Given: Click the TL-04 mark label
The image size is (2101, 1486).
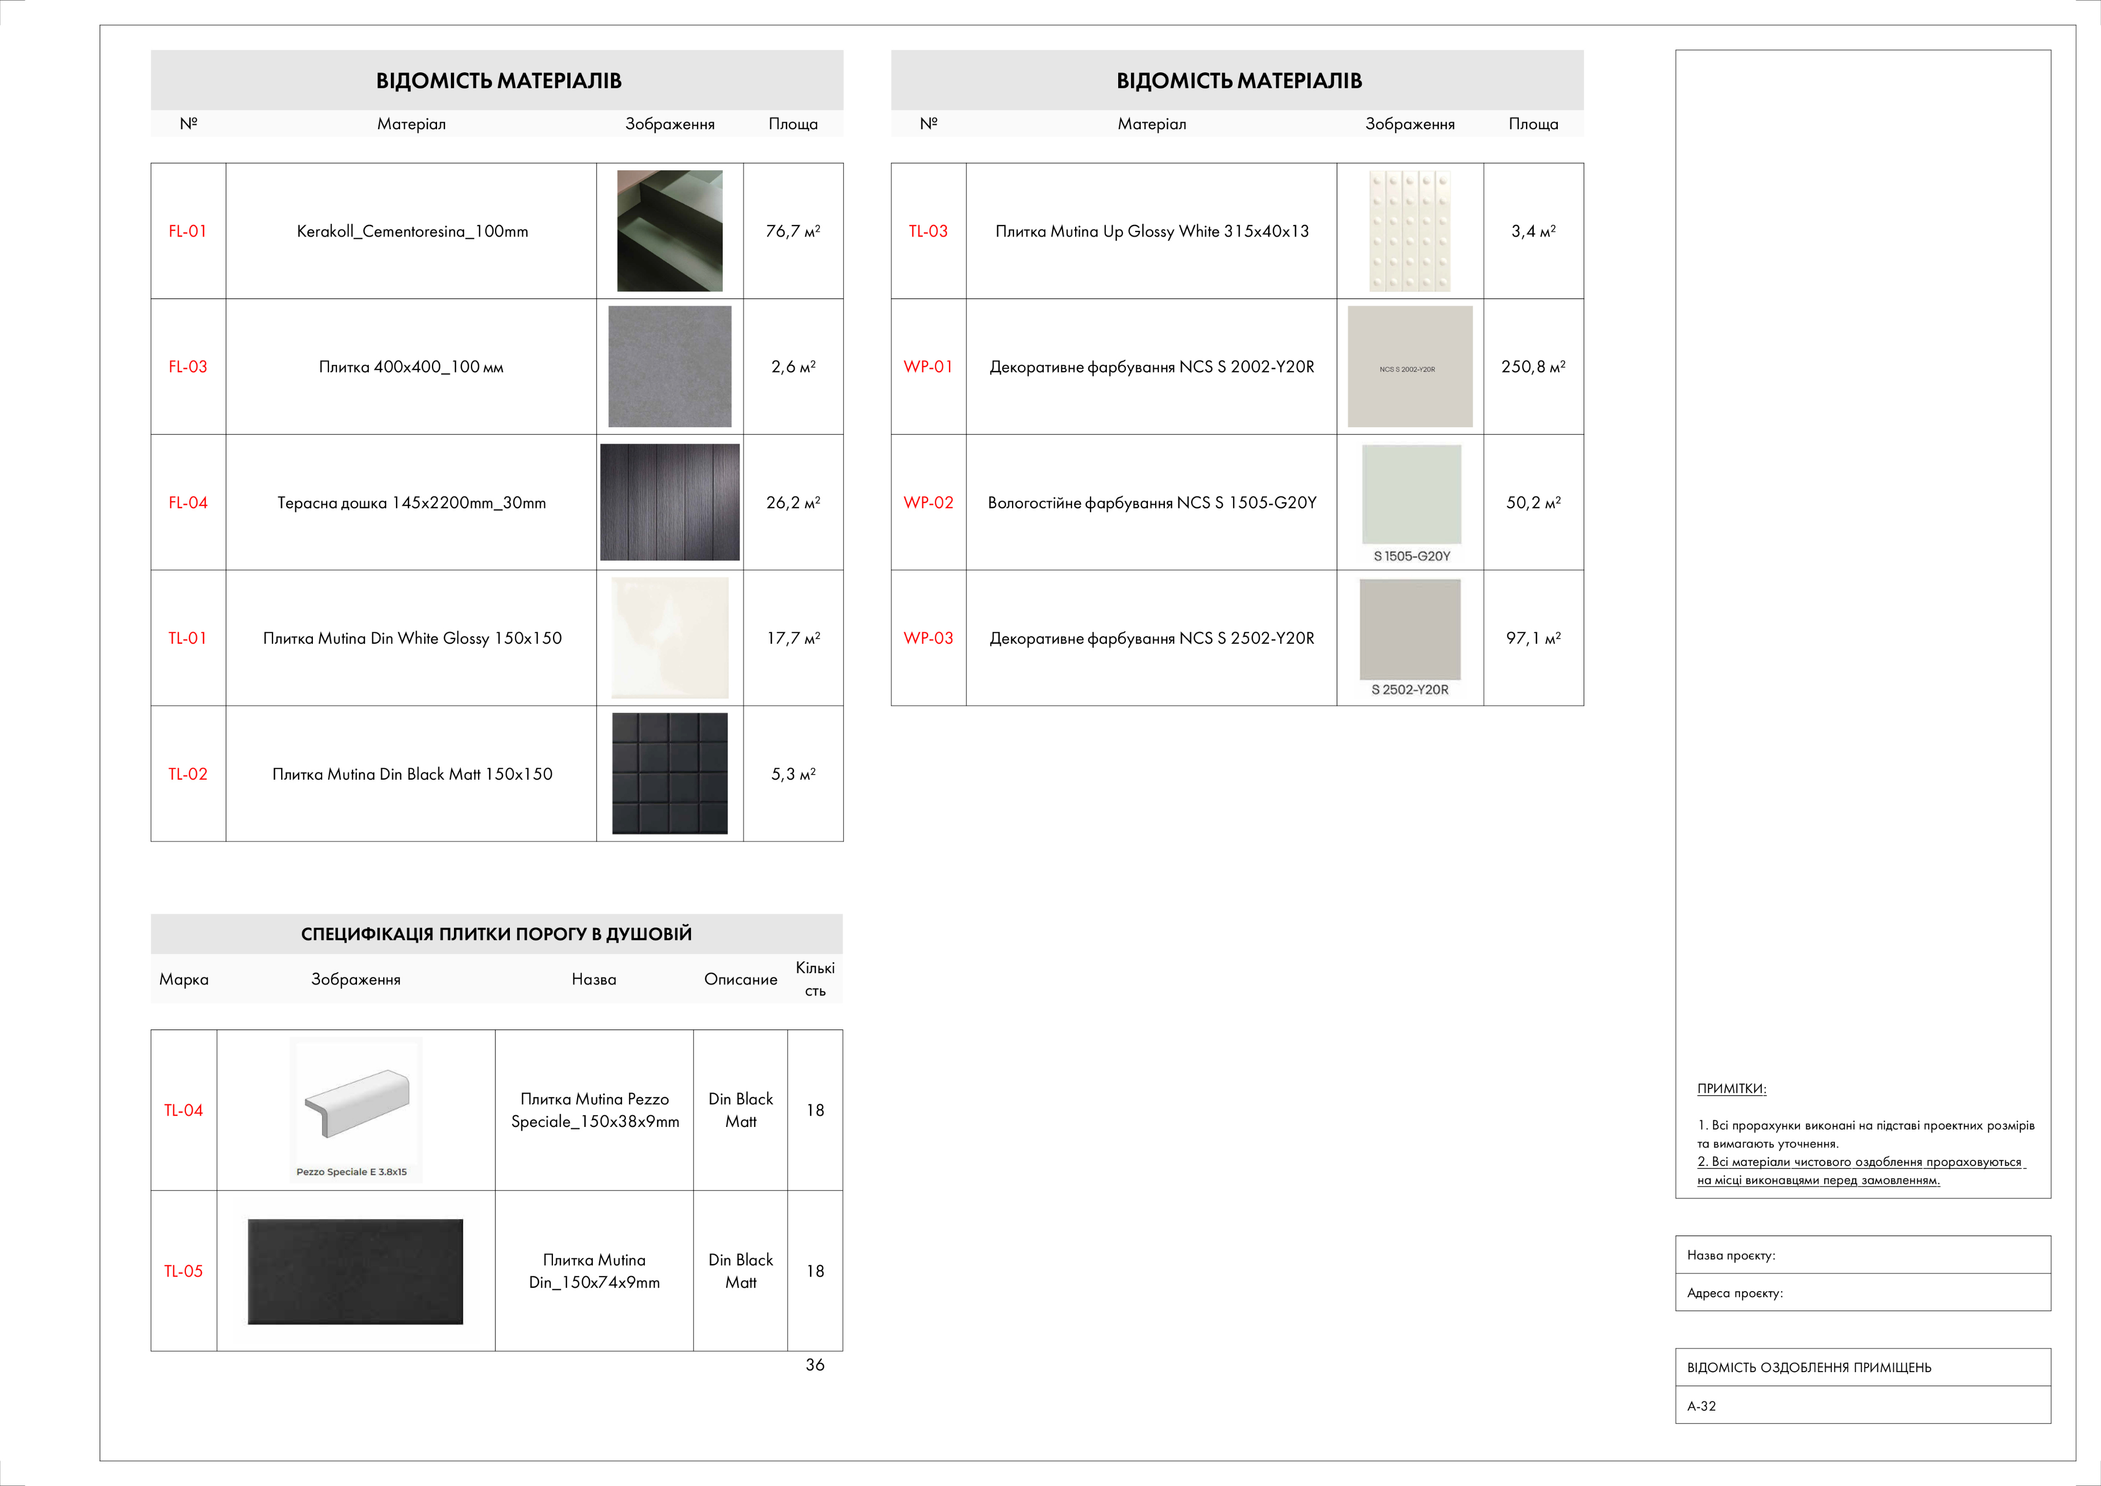Looking at the screenshot, I should coord(183,1110).
